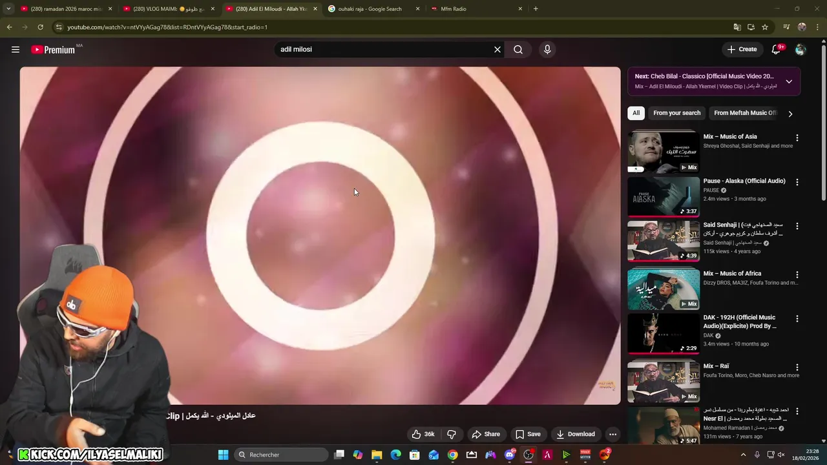827x465 pixels.
Task: Open options for Pause - Alaska video
Action: [797, 182]
